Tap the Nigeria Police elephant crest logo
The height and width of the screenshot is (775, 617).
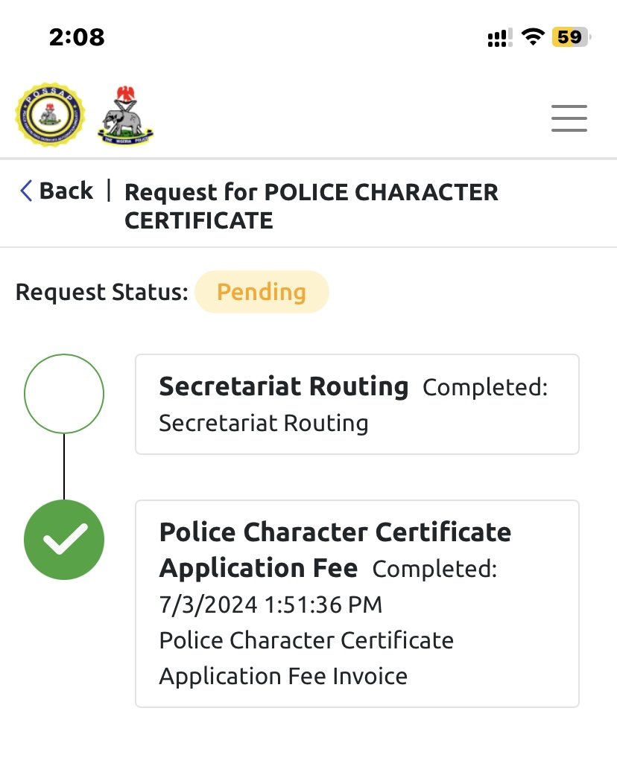pos(125,115)
